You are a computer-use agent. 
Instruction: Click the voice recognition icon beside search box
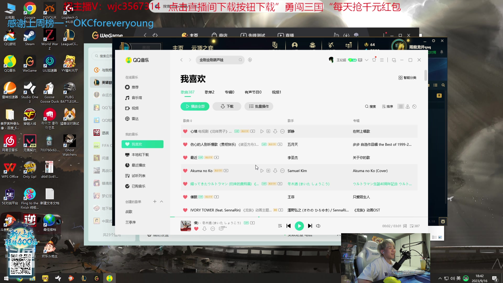tap(250, 60)
